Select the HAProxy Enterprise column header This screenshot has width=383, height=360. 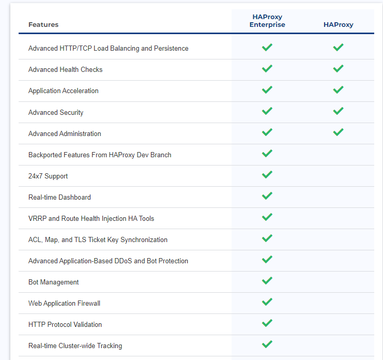click(267, 21)
